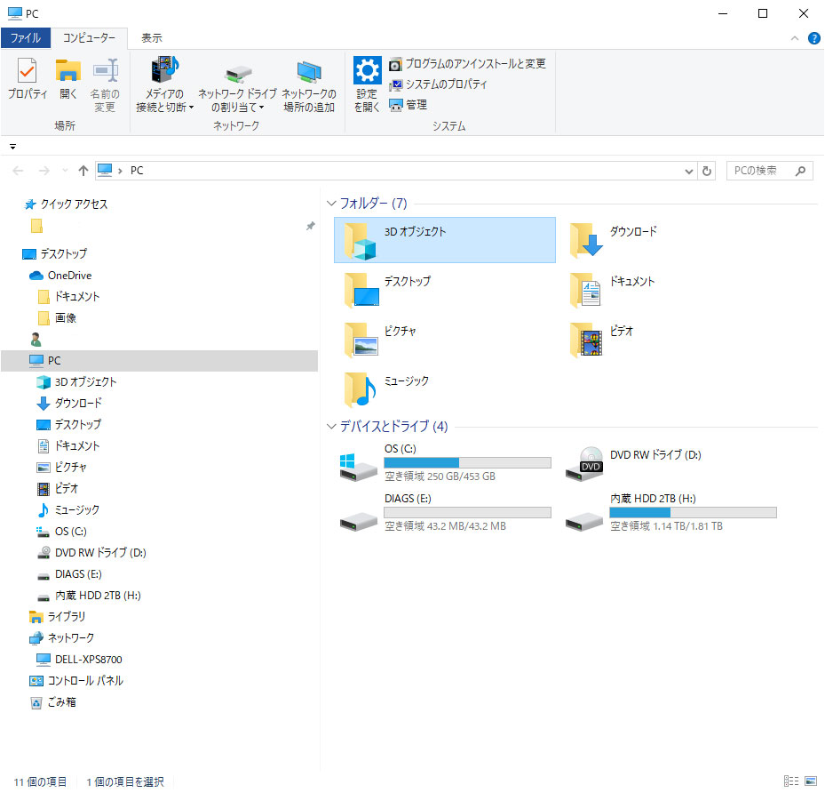Expand the address bar history dropdown

(689, 171)
